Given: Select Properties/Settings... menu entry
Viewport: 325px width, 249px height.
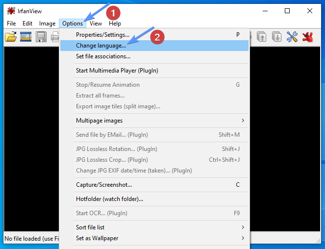Looking at the screenshot, I should pyautogui.click(x=154, y=35).
